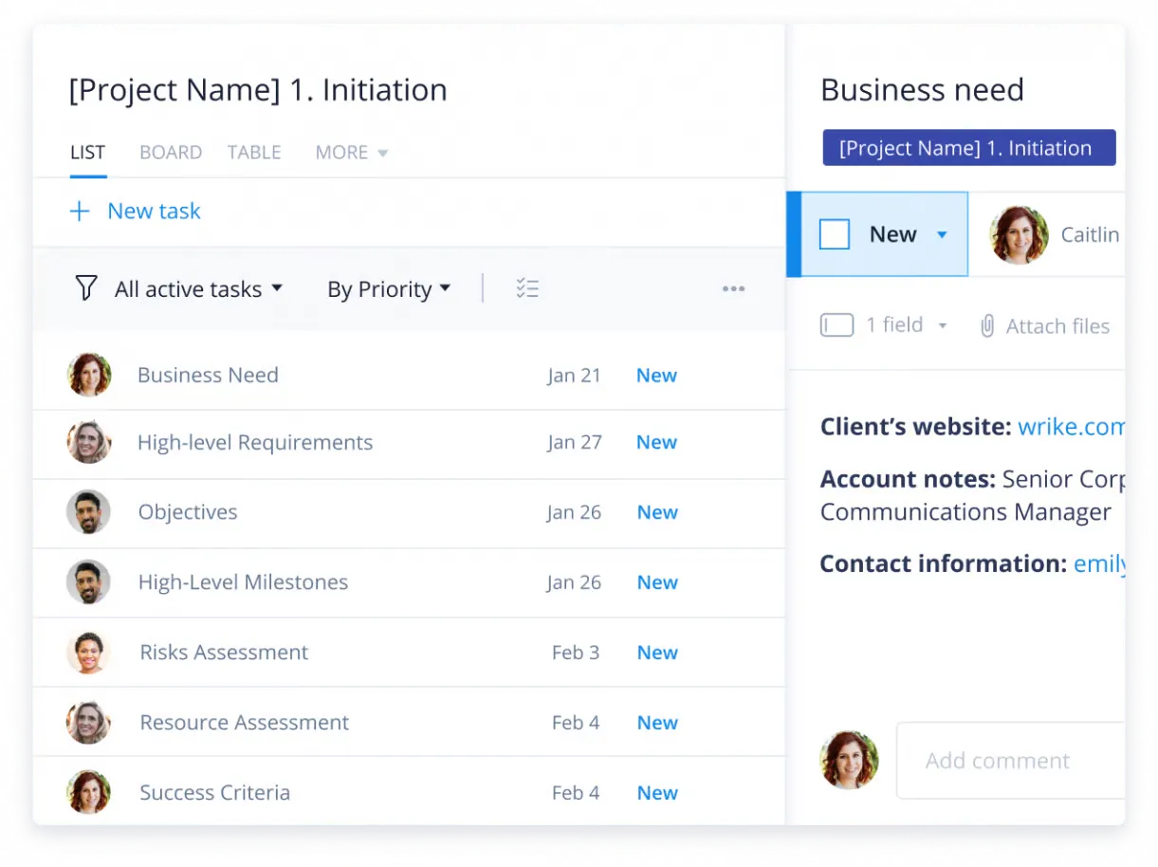The width and height of the screenshot is (1158, 867).
Task: Click Feb 4 date on Success Criteria row
Action: [576, 793]
